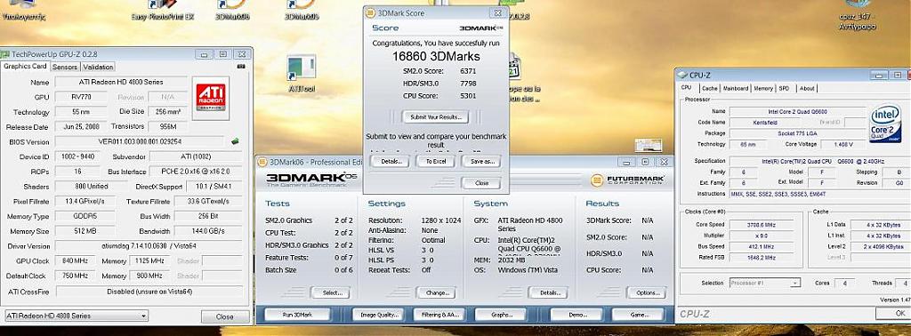Select the 3DMark05 desktop shortcut

[x=302, y=11]
